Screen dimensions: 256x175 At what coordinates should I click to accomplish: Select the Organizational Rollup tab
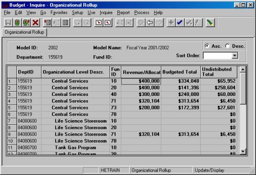coord(24,32)
